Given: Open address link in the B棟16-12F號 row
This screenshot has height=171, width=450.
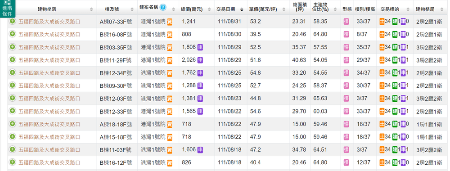Looking at the screenshot, I should tap(49, 162).
